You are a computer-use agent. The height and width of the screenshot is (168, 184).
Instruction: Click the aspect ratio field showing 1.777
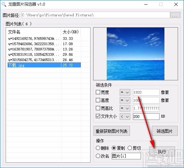pos(146,108)
